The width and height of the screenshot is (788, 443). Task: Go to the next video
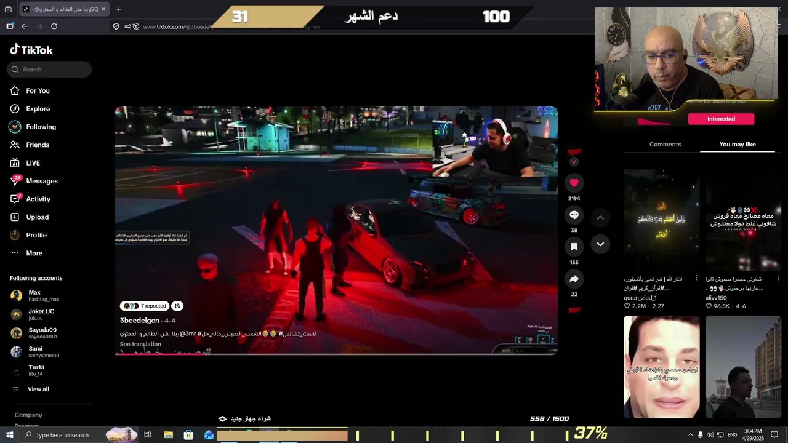pos(600,244)
